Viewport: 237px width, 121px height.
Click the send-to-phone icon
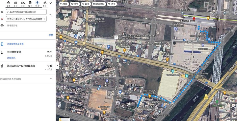[2, 44]
